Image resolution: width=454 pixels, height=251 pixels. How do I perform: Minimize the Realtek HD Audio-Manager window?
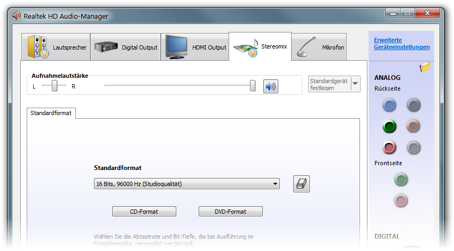(x=393, y=13)
